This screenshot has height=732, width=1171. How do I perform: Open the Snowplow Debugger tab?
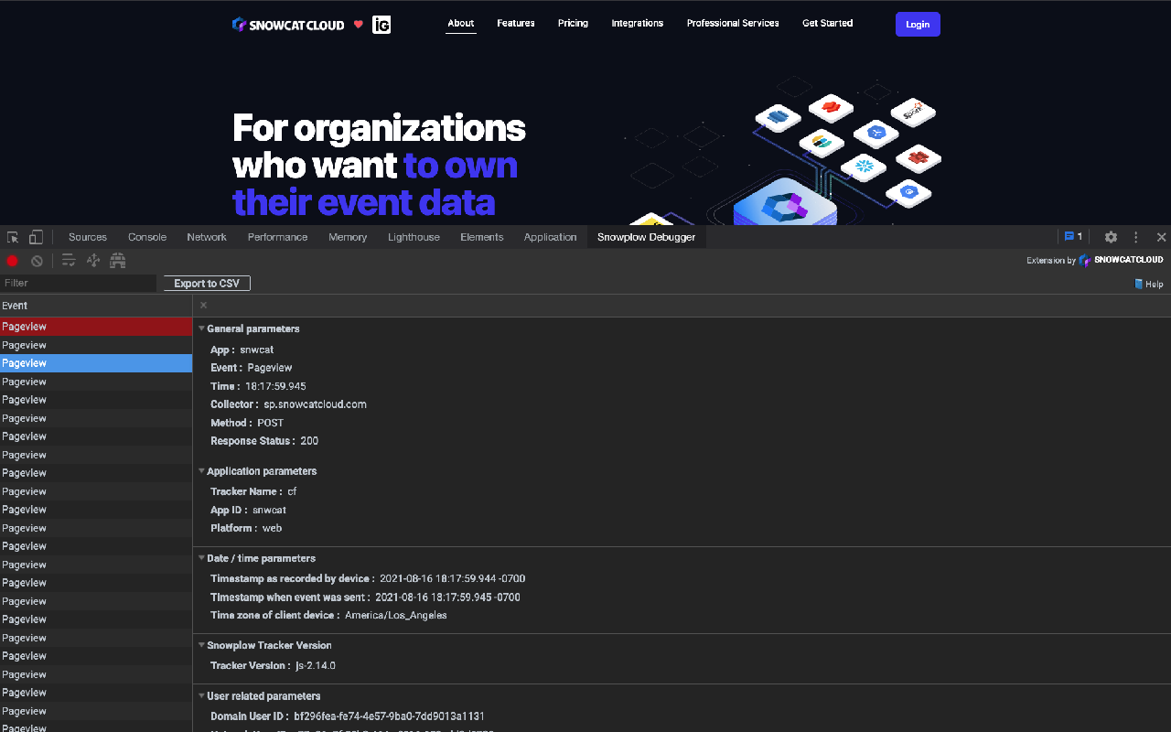[646, 236]
